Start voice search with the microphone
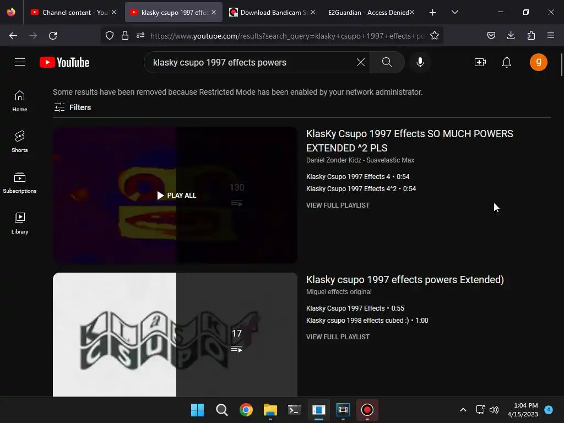This screenshot has height=423, width=564. click(420, 62)
